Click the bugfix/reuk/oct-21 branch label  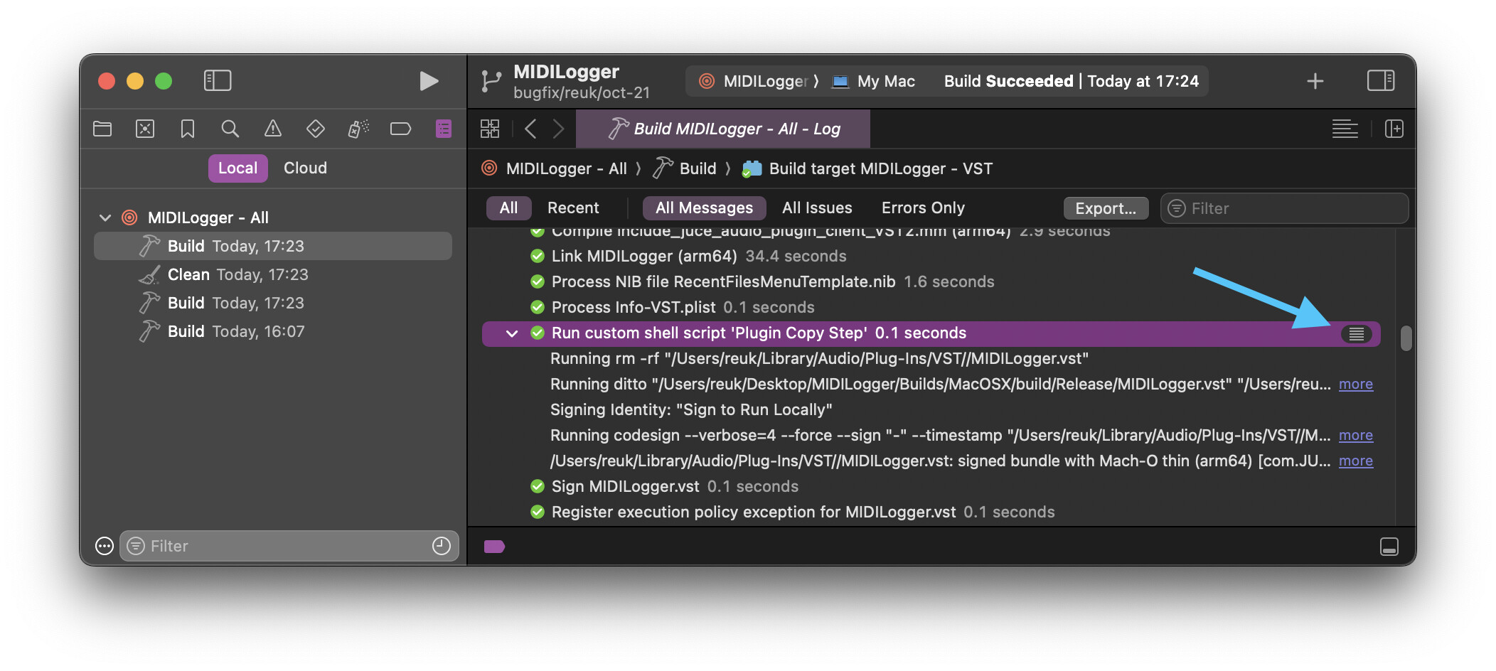click(x=581, y=92)
